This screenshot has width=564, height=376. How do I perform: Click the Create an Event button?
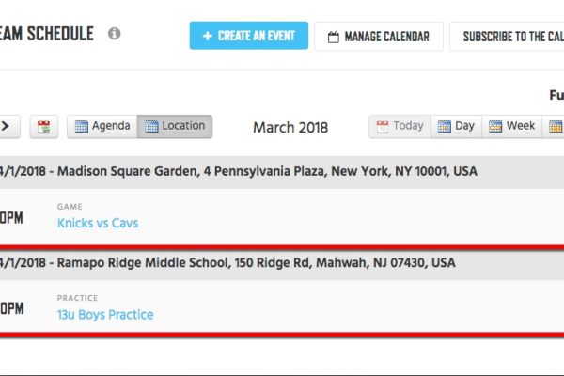(x=249, y=36)
